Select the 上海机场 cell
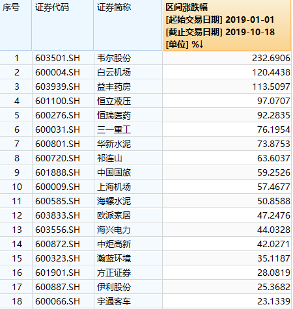Screen dimensions: 293x309 click(128, 187)
